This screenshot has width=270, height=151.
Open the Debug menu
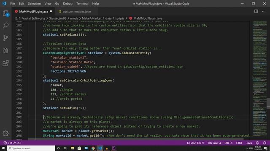[x=67, y=3]
